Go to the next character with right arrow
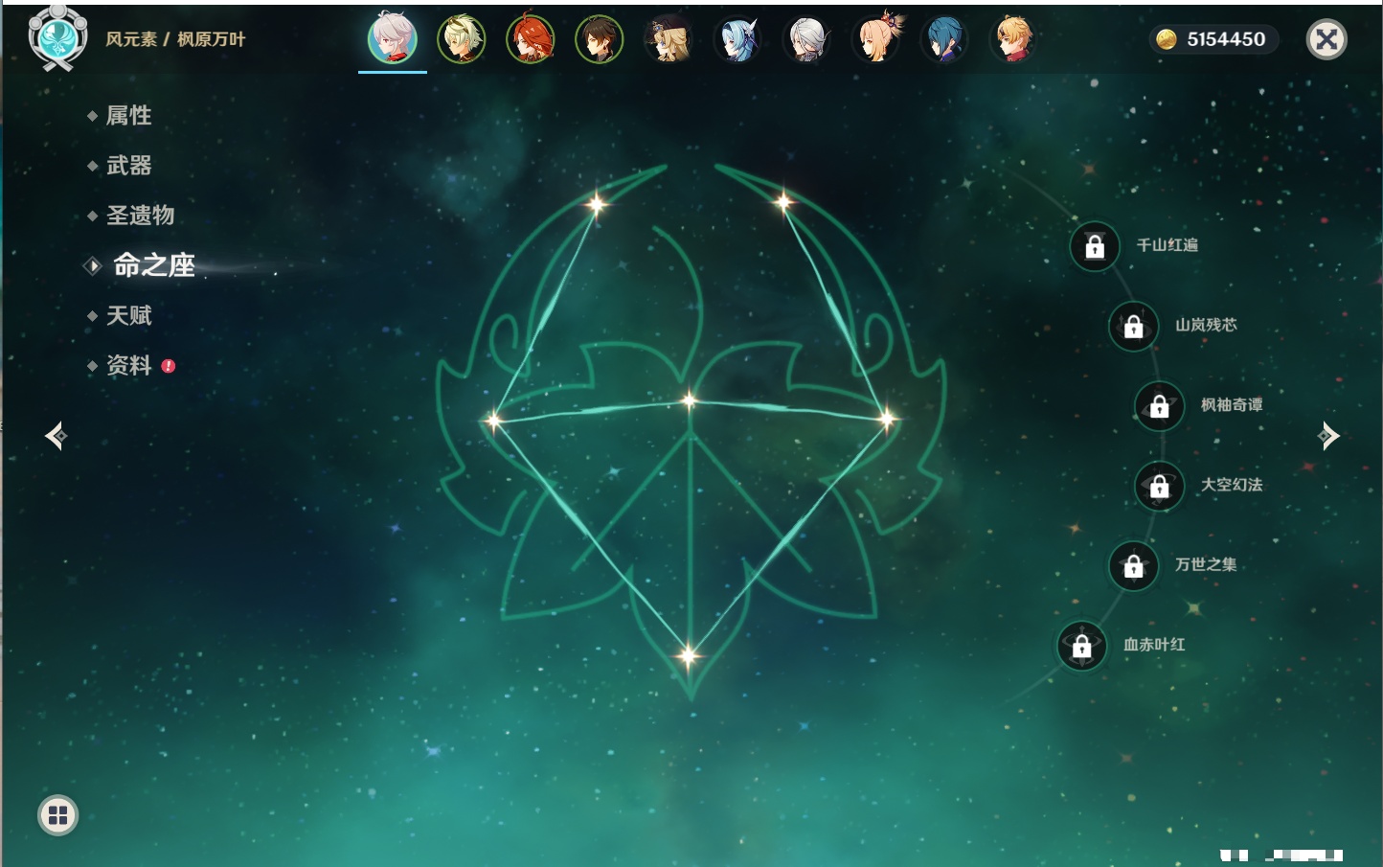The height and width of the screenshot is (867, 1383). coord(1327,436)
